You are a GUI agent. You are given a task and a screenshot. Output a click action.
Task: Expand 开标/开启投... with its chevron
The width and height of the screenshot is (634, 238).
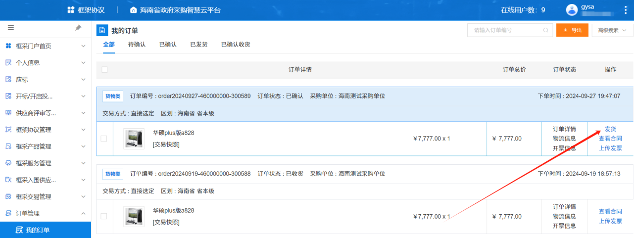tap(83, 96)
